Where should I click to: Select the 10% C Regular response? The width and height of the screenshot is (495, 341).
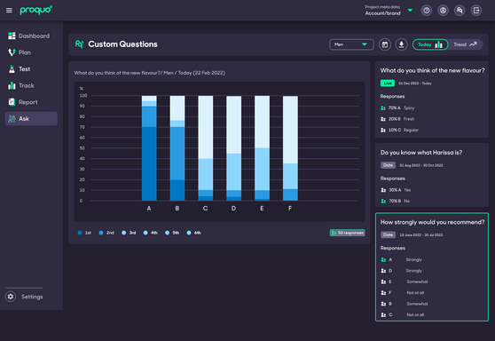coord(400,131)
